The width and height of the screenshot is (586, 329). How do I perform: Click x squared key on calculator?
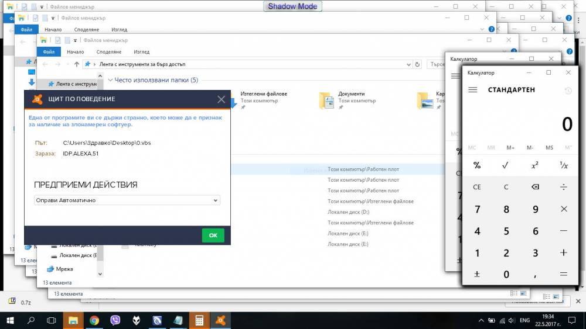click(535, 165)
